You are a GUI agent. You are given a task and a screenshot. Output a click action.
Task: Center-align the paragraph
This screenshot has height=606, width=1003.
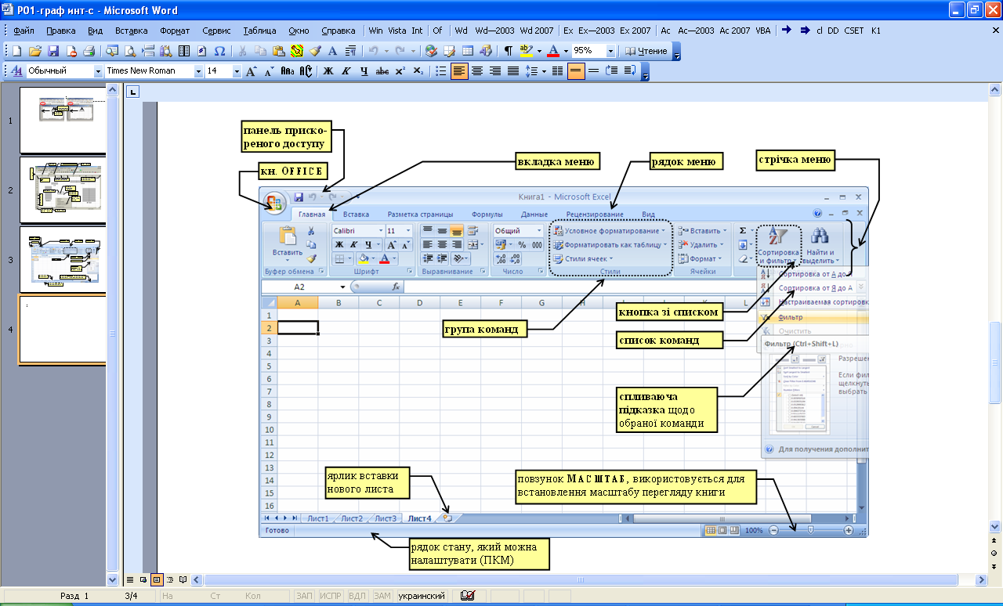tap(477, 70)
